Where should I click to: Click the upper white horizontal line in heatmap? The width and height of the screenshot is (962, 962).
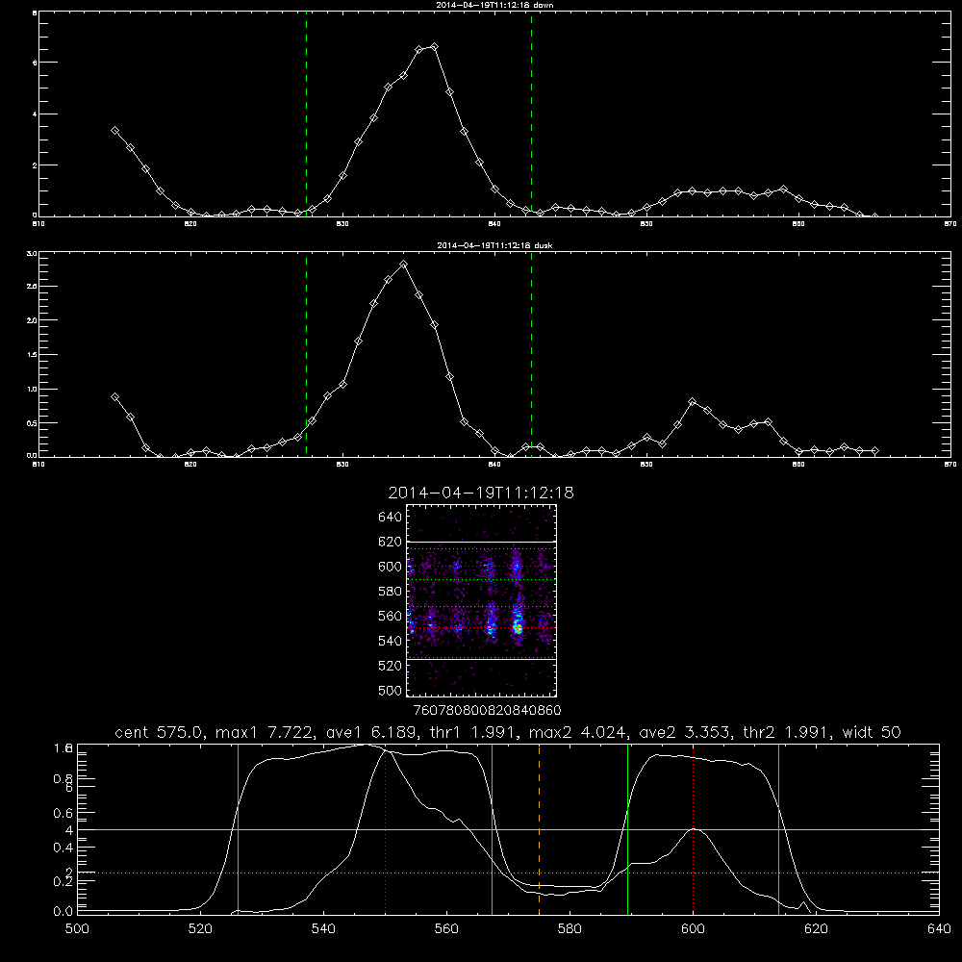tap(482, 542)
